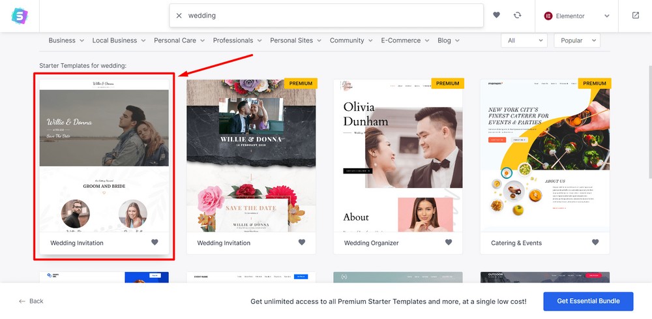Expand the All filter dropdown
Viewport: 652px width, 319px height.
point(524,40)
